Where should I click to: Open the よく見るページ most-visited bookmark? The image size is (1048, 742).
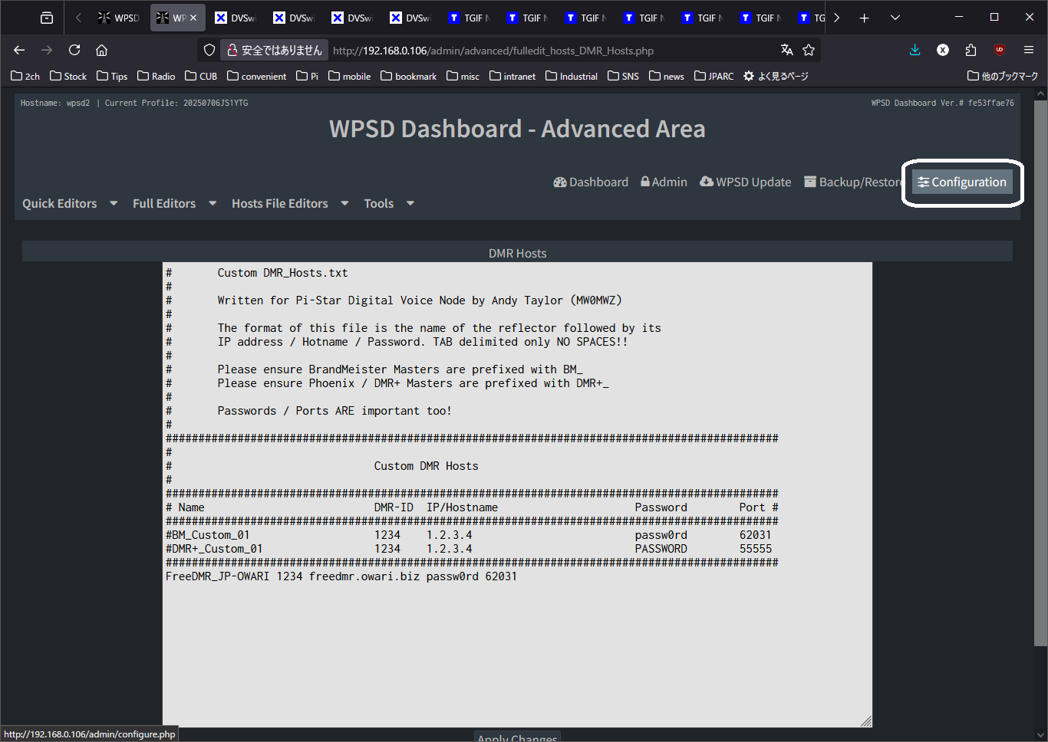776,76
